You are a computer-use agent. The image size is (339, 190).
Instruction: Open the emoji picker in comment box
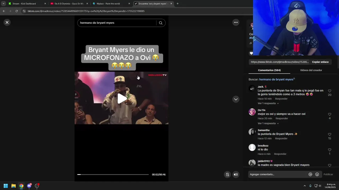coord(317,174)
